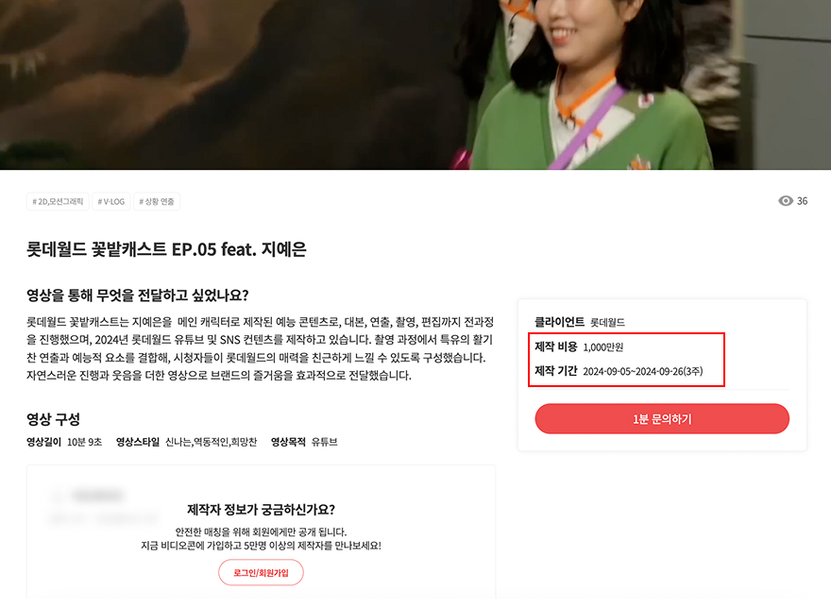Click the 제작 기간 date range
The height and width of the screenshot is (608, 831).
click(x=643, y=372)
